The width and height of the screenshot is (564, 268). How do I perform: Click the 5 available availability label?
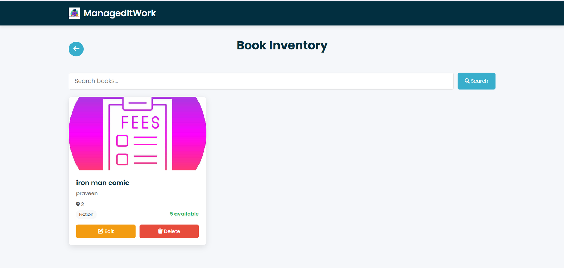tap(184, 214)
